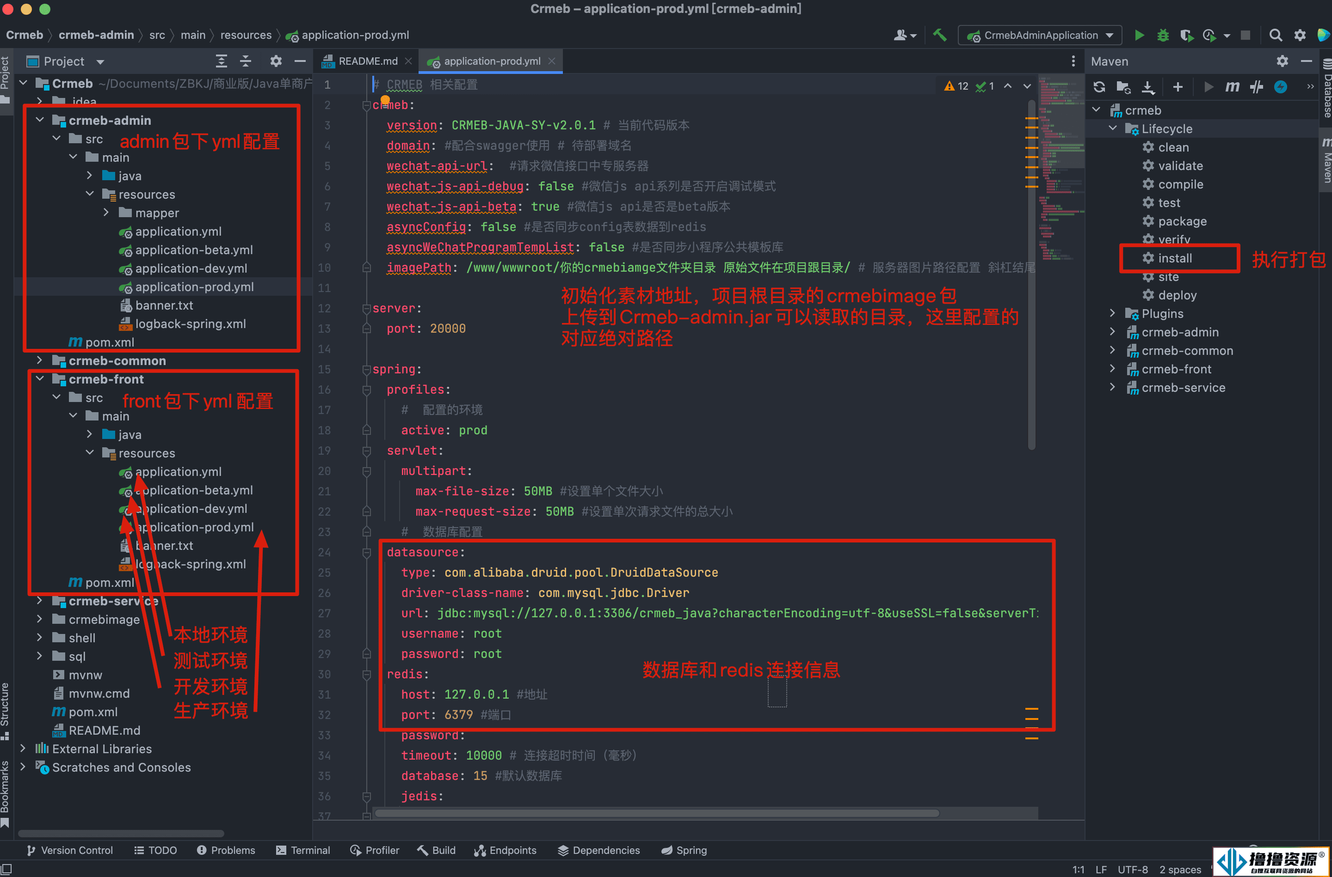Click the UTF-8 encoding in status bar
Screen dimensions: 1332x877
pos(1132,869)
